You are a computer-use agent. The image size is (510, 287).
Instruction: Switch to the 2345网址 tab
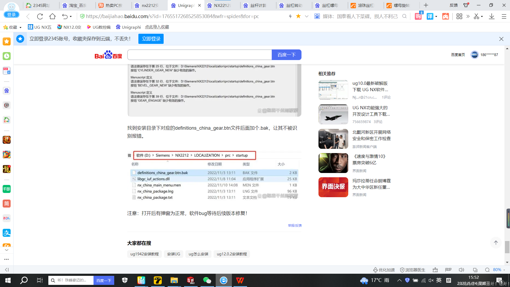tap(41, 5)
